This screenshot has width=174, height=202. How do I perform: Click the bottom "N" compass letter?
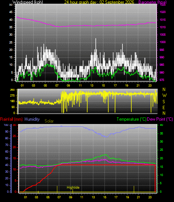164,113
